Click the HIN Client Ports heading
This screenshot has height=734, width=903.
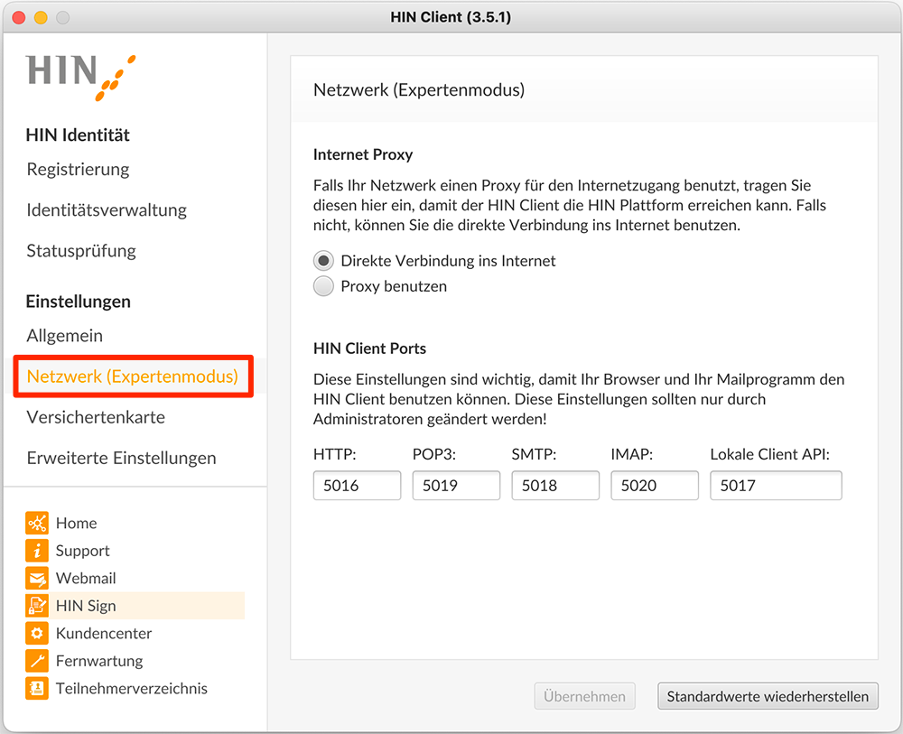pyautogui.click(x=369, y=348)
